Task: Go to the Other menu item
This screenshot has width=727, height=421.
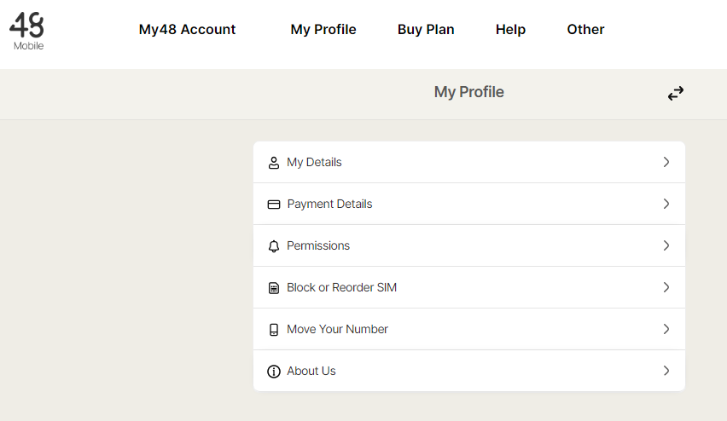Action: (x=585, y=29)
